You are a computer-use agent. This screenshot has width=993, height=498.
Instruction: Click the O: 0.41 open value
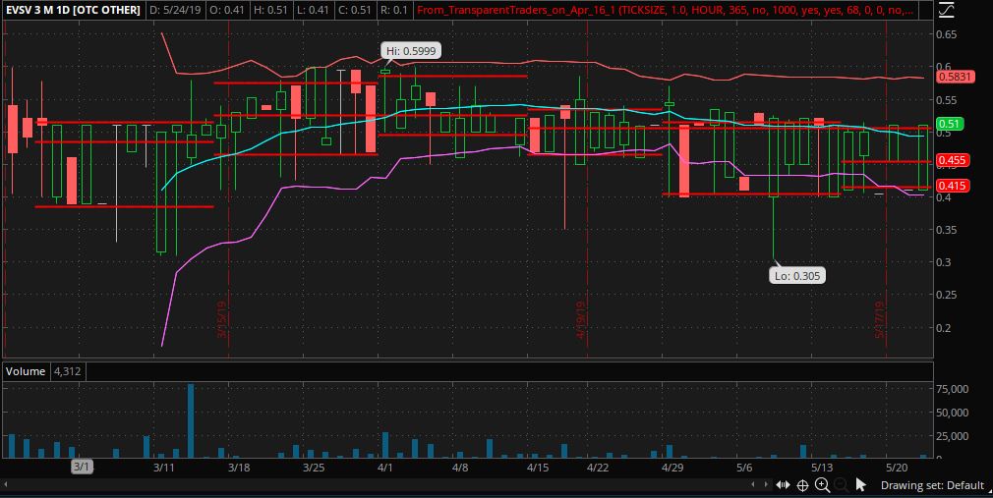(x=228, y=10)
